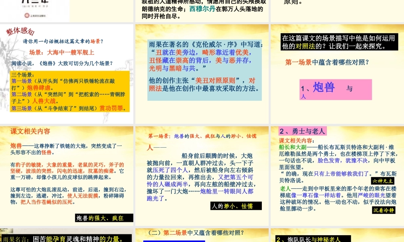This screenshot has width=404, height=242.
Task: Click the line 阅读小说，《炮兽》大致可切分为几个场景？
Action: [62, 63]
